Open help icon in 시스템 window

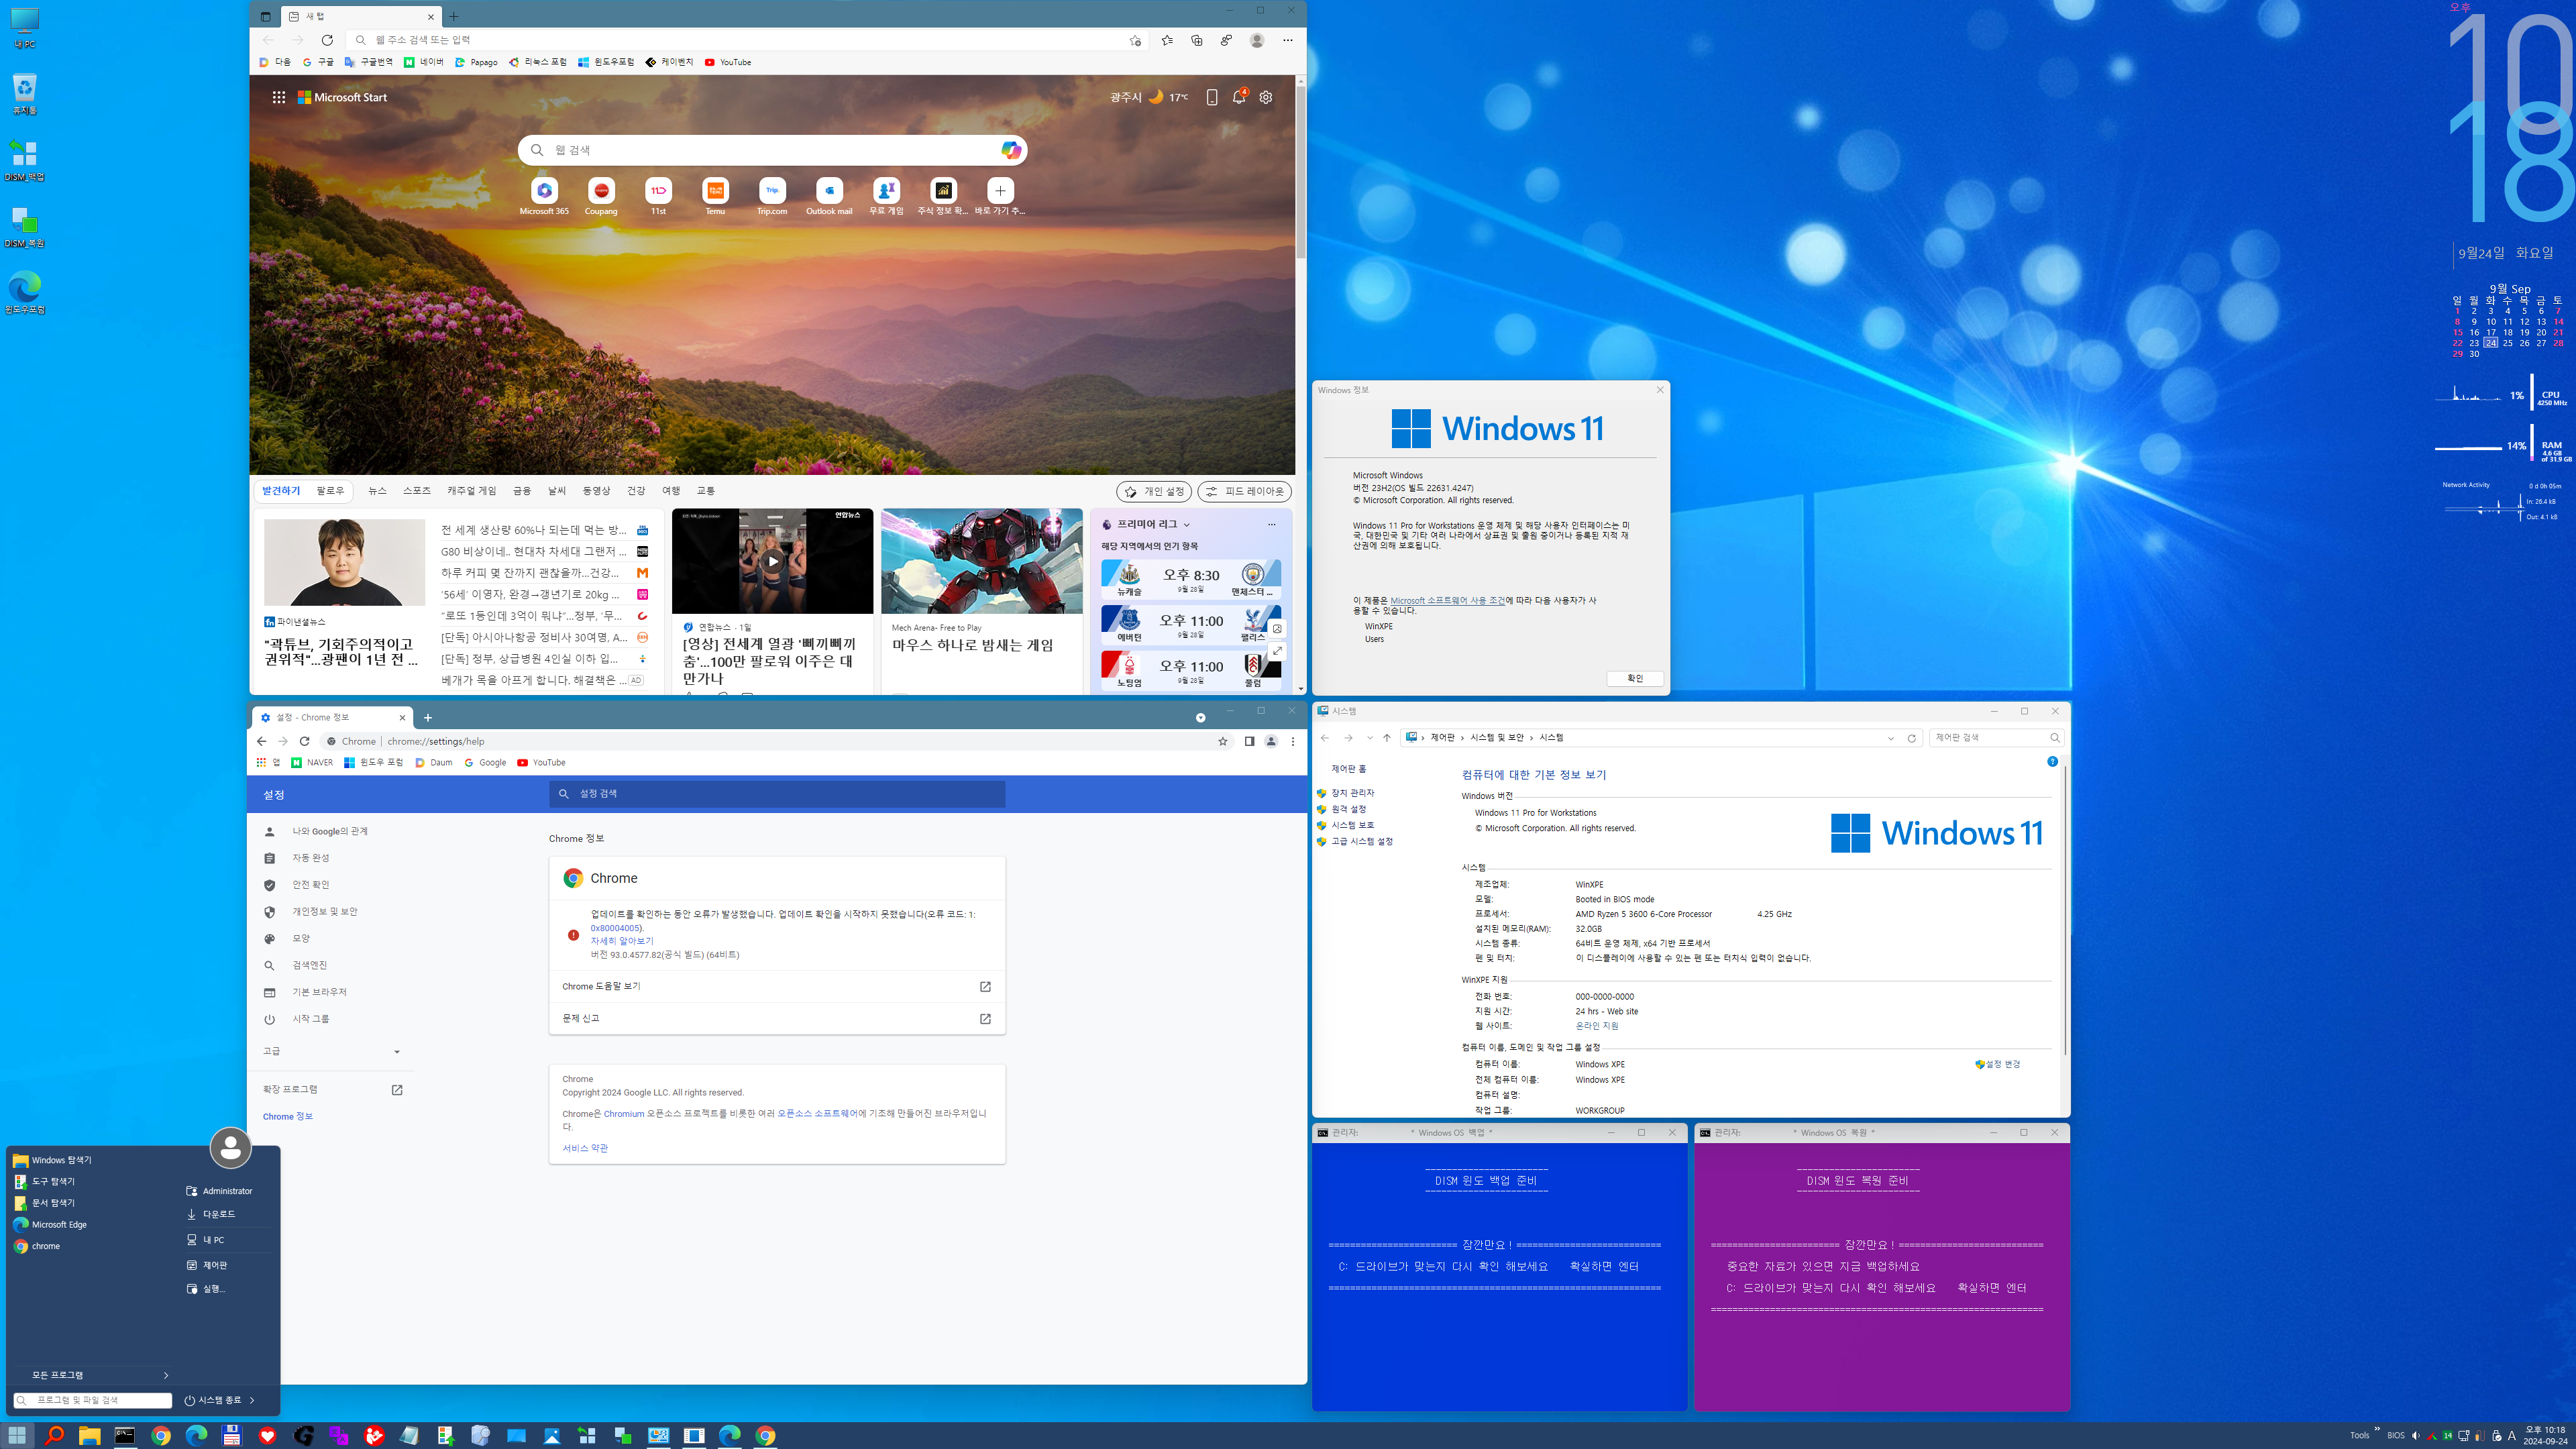pos(2052,762)
